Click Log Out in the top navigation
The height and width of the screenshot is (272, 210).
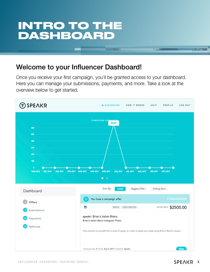click(185, 105)
